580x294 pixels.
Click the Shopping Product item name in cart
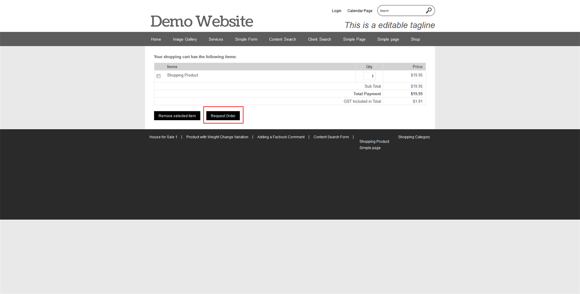[x=182, y=75]
